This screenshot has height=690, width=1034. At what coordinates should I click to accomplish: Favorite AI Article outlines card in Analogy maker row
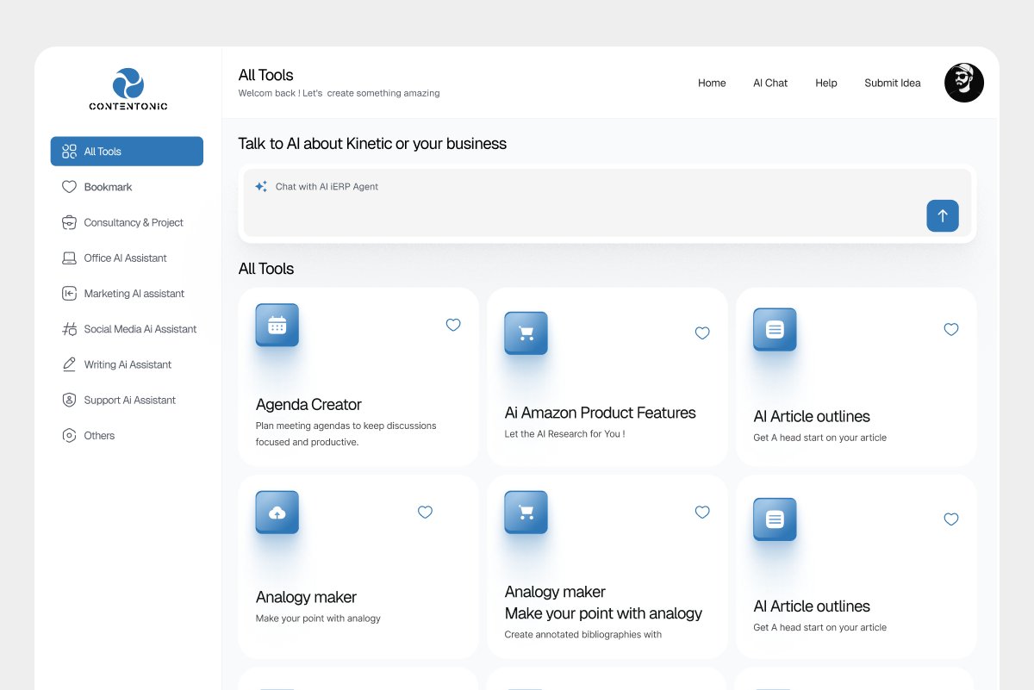951,519
